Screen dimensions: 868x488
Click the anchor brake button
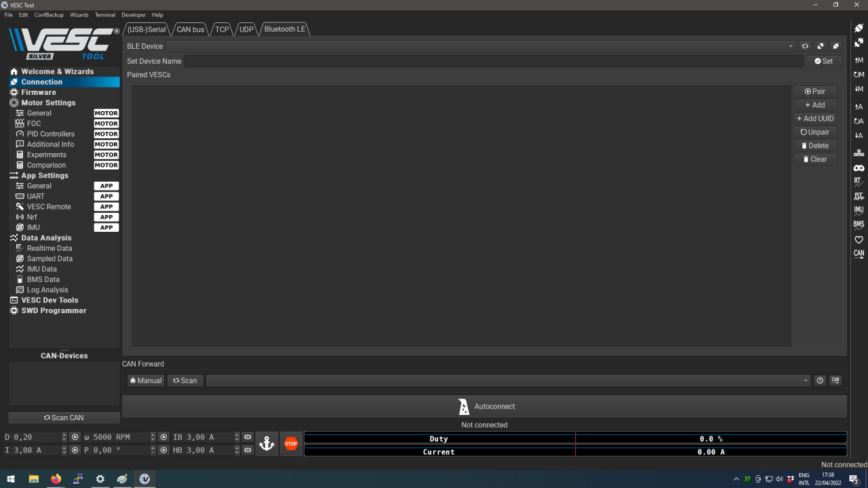pos(267,444)
